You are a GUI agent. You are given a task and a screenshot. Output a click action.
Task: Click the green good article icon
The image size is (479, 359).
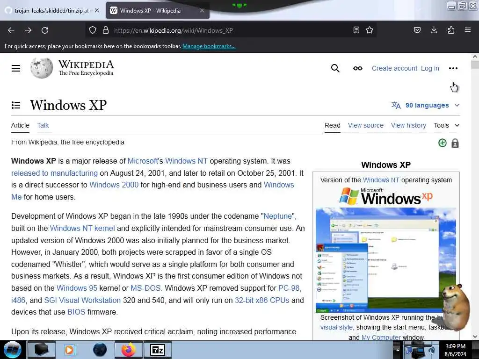pos(443,143)
